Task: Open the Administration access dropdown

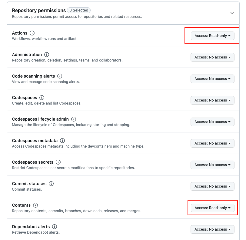Action: (x=212, y=57)
